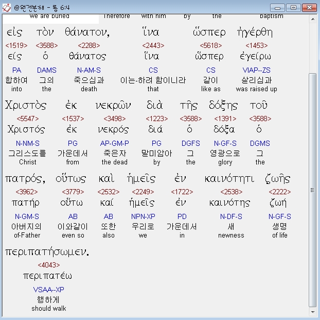320x320 pixels.
Task: Click Strong's number <2249>
Action: pos(143,192)
